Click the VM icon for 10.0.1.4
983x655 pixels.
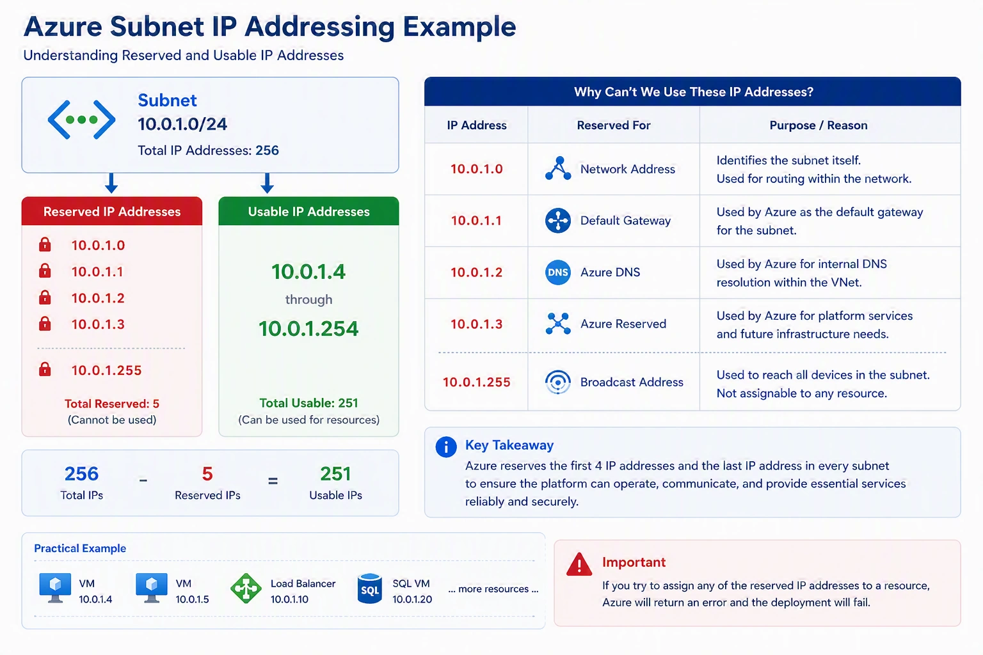pos(55,588)
